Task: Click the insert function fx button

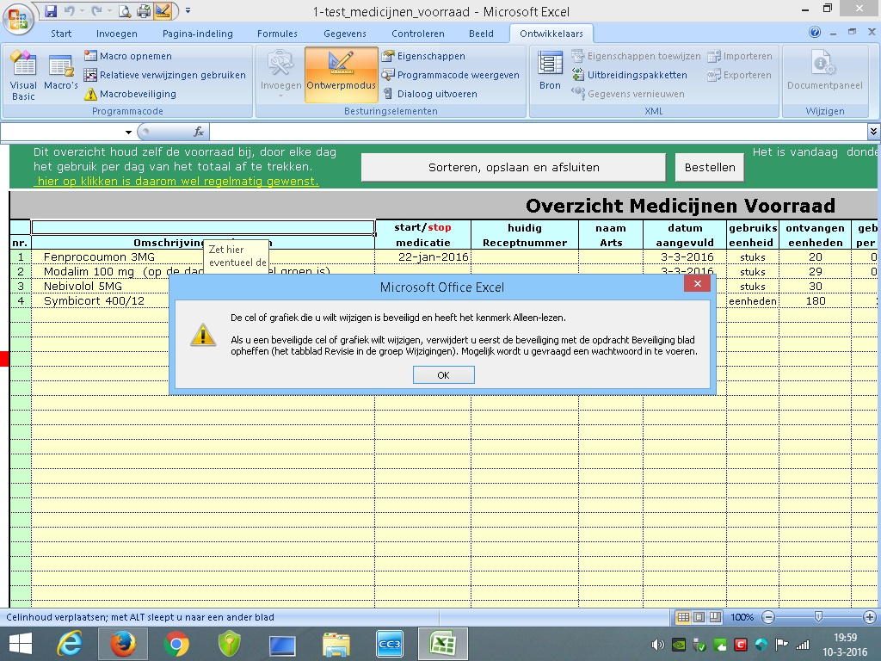Action: coord(199,132)
